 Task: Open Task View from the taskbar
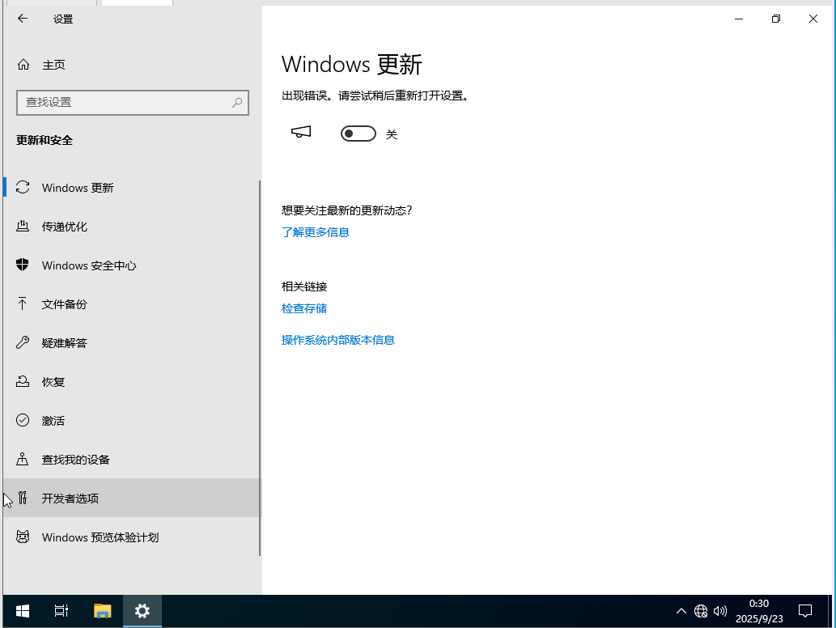62,611
